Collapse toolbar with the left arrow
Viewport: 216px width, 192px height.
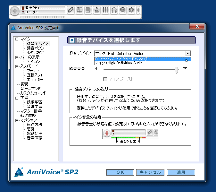click(138, 10)
